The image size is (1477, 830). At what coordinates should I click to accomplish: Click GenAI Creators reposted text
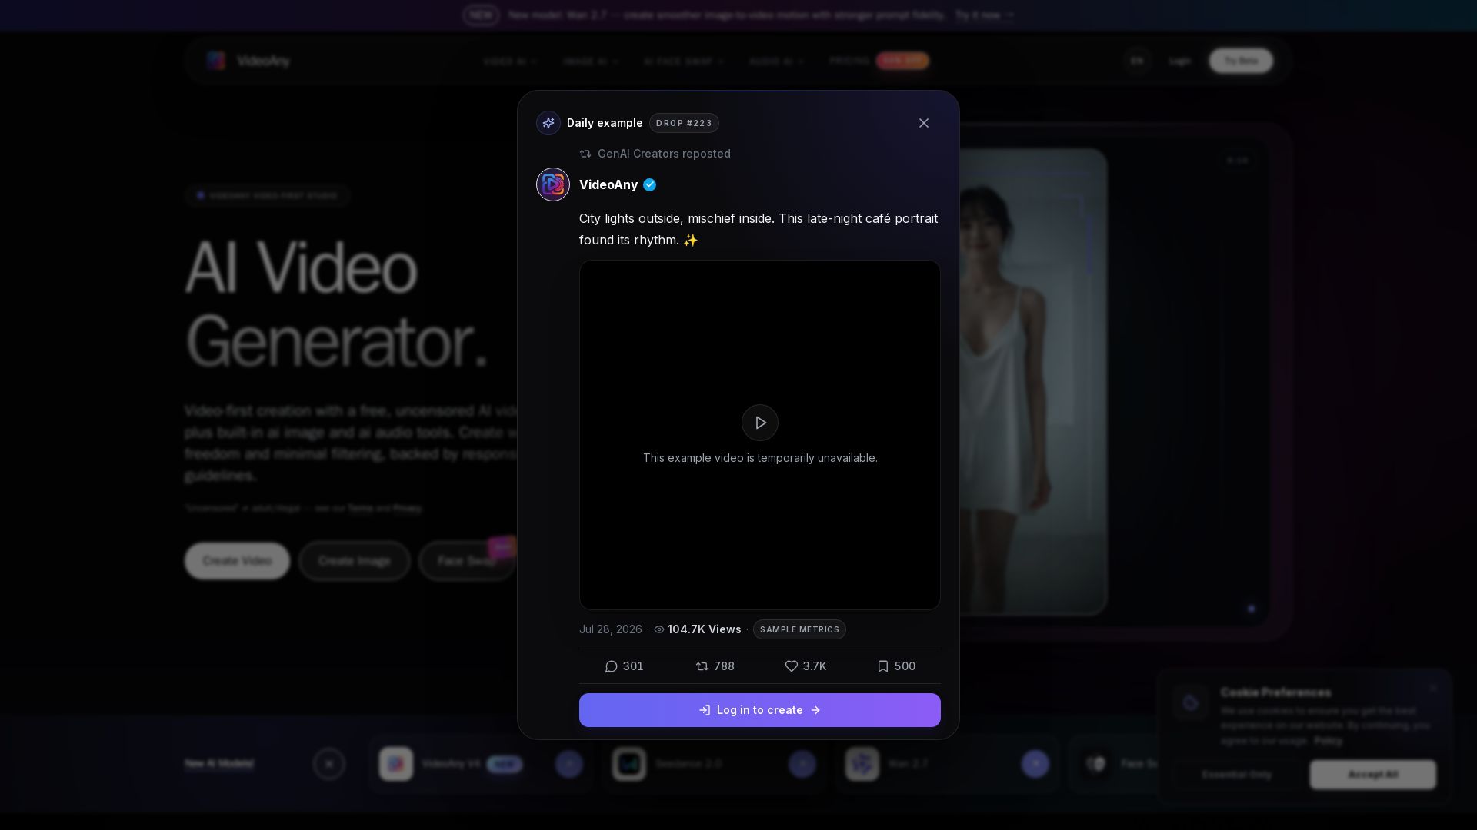[x=664, y=154]
